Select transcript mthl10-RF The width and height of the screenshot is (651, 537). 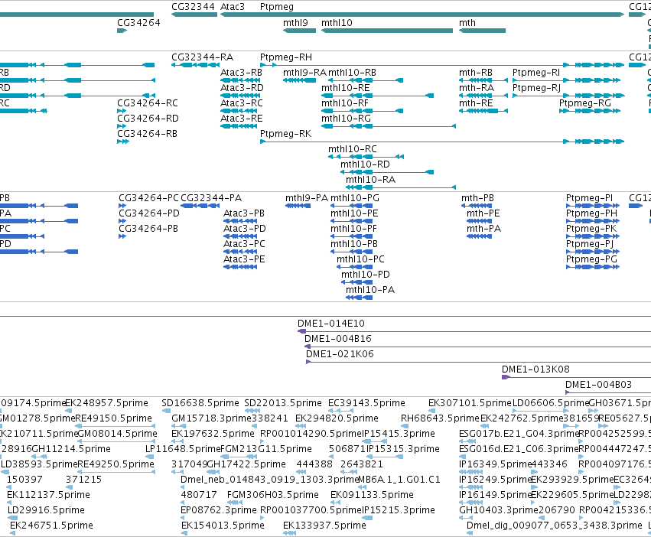(x=345, y=103)
